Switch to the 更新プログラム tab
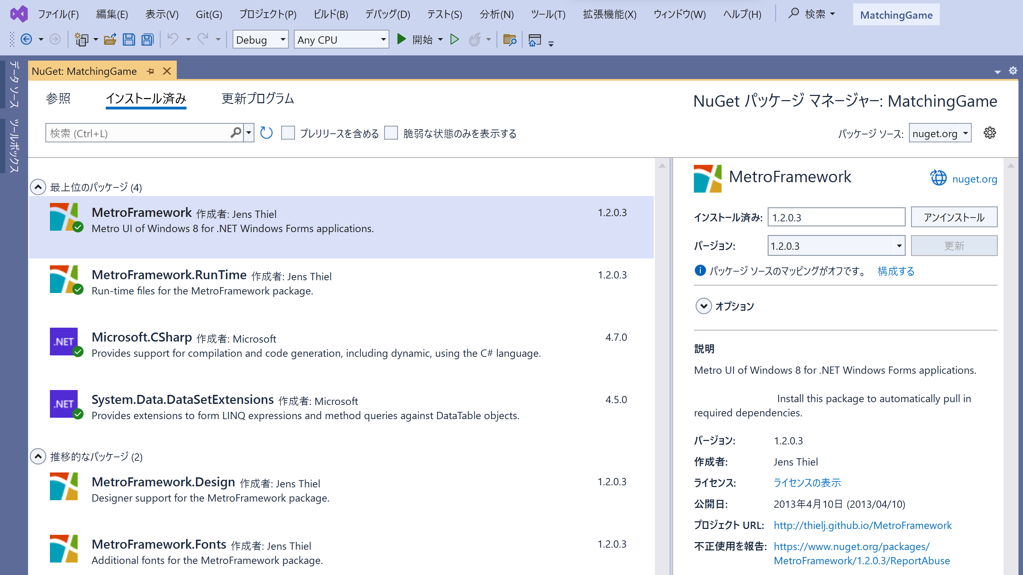 [x=258, y=98]
